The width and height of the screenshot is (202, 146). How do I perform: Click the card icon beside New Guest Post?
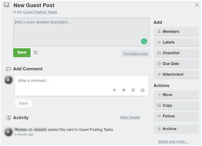(7, 5)
